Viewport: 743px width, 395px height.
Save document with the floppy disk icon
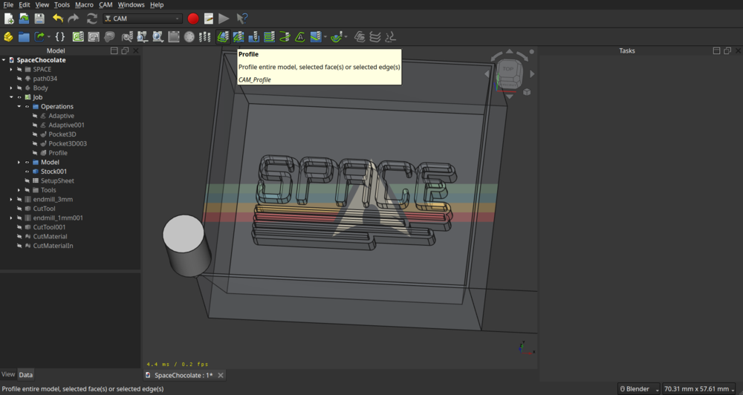[x=39, y=19]
